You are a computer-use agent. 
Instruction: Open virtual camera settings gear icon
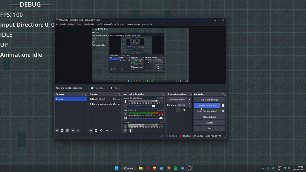click(x=223, y=111)
